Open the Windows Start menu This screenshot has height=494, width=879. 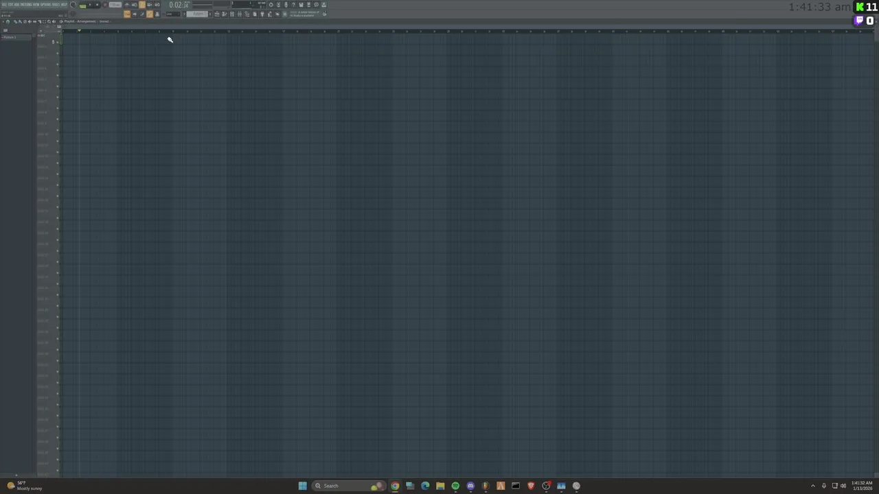pyautogui.click(x=302, y=486)
